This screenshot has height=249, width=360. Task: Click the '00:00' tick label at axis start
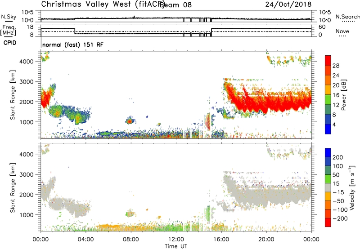click(40, 240)
